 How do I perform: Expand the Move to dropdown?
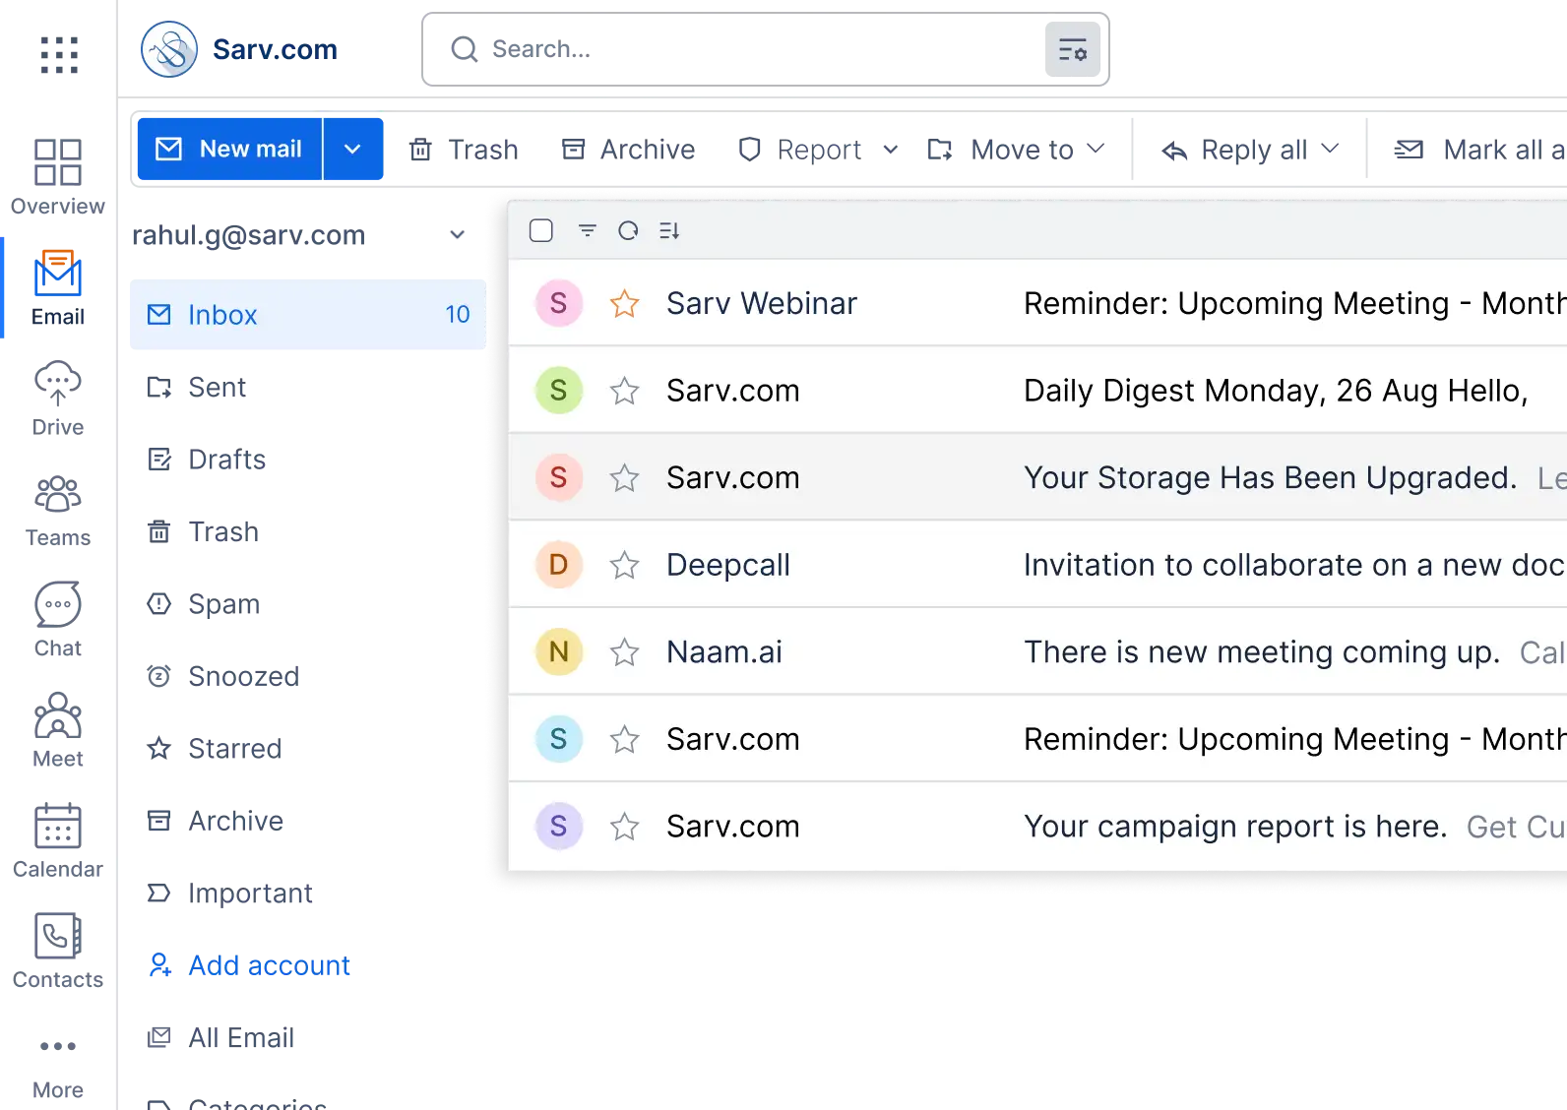click(1096, 149)
